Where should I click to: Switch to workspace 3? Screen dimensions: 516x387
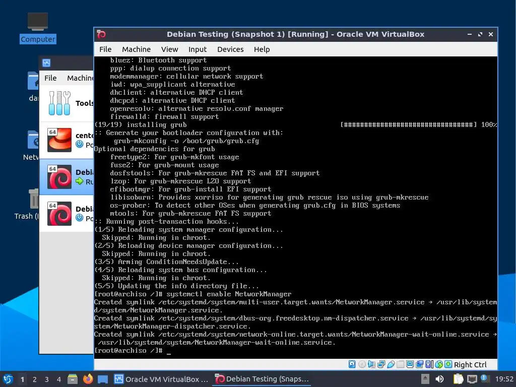[47, 379]
